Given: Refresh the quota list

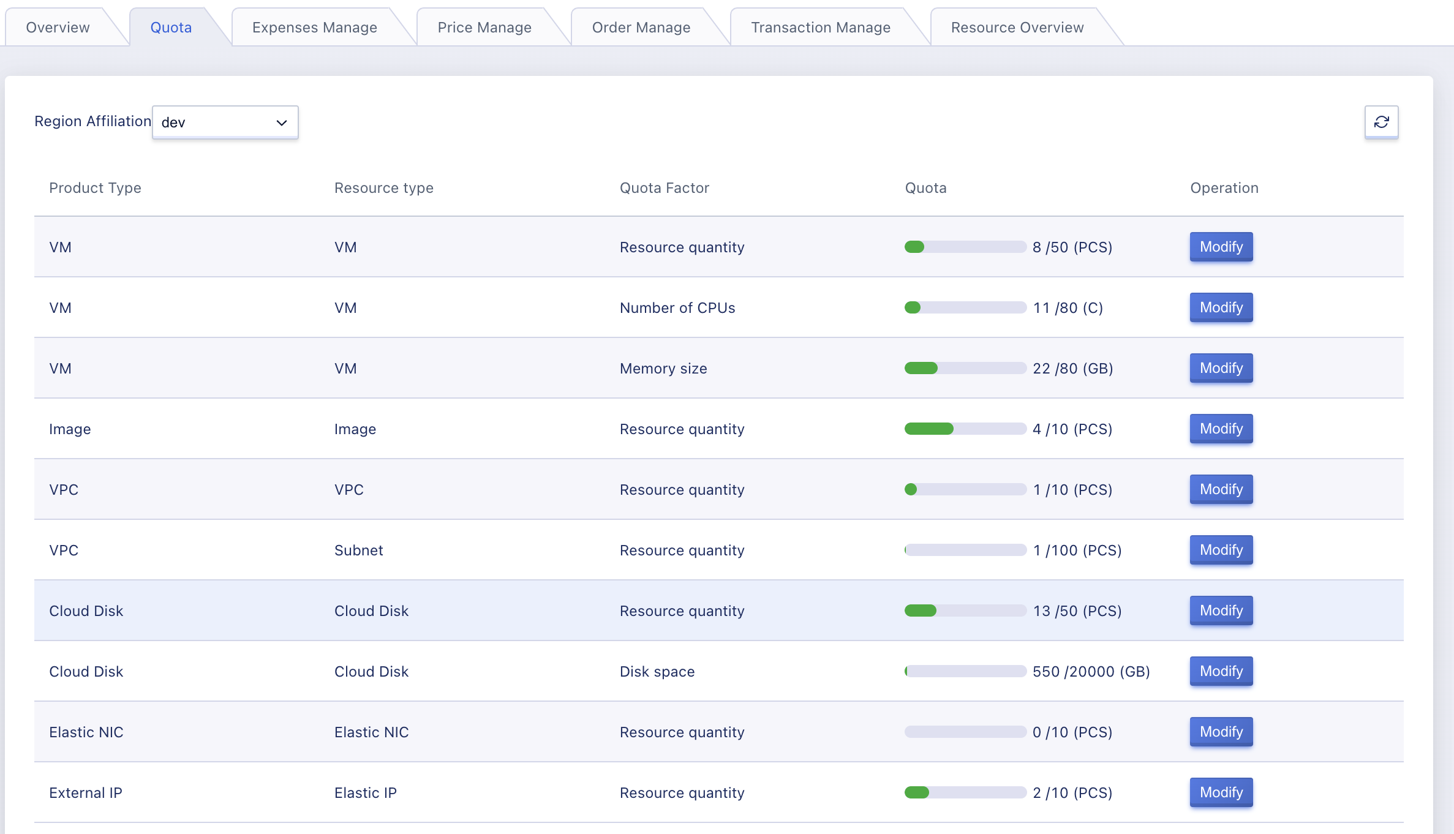Looking at the screenshot, I should click(1381, 122).
